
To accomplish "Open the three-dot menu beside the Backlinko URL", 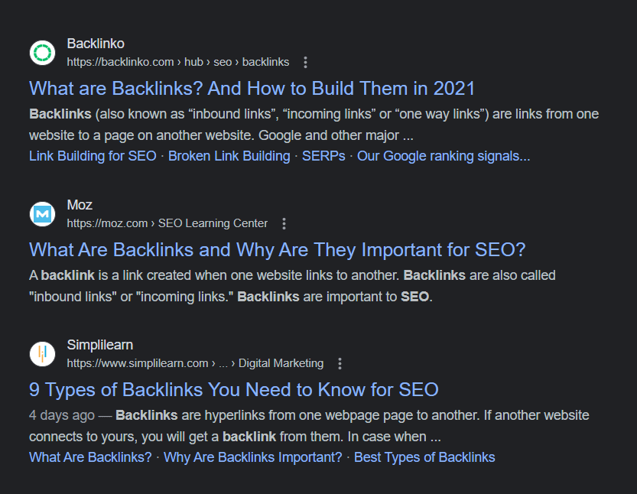I will pos(305,62).
